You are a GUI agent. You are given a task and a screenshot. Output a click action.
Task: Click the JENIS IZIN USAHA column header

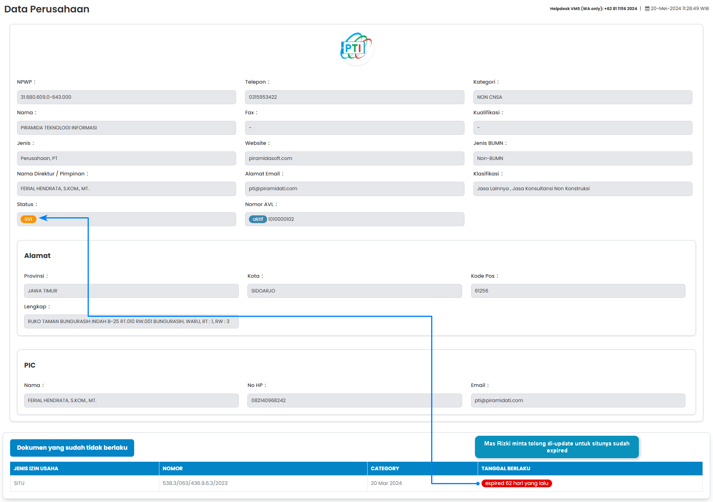[x=36, y=468]
